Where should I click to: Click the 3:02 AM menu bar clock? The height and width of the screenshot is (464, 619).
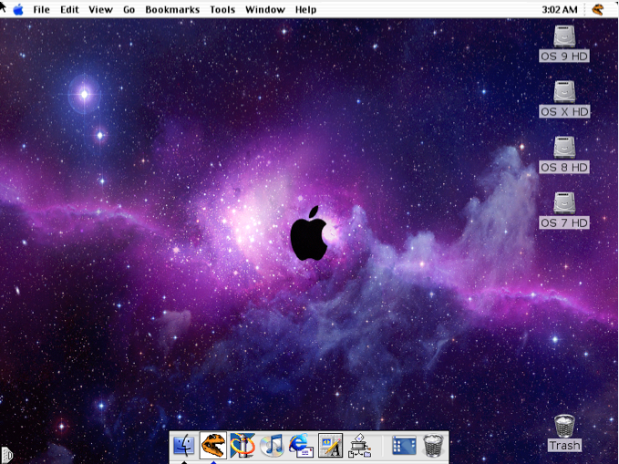pos(560,9)
